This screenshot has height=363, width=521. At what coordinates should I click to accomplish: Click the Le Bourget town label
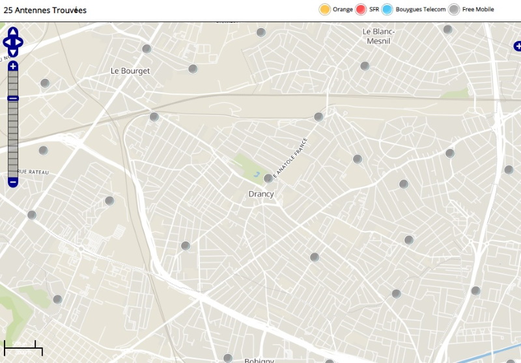pos(130,71)
